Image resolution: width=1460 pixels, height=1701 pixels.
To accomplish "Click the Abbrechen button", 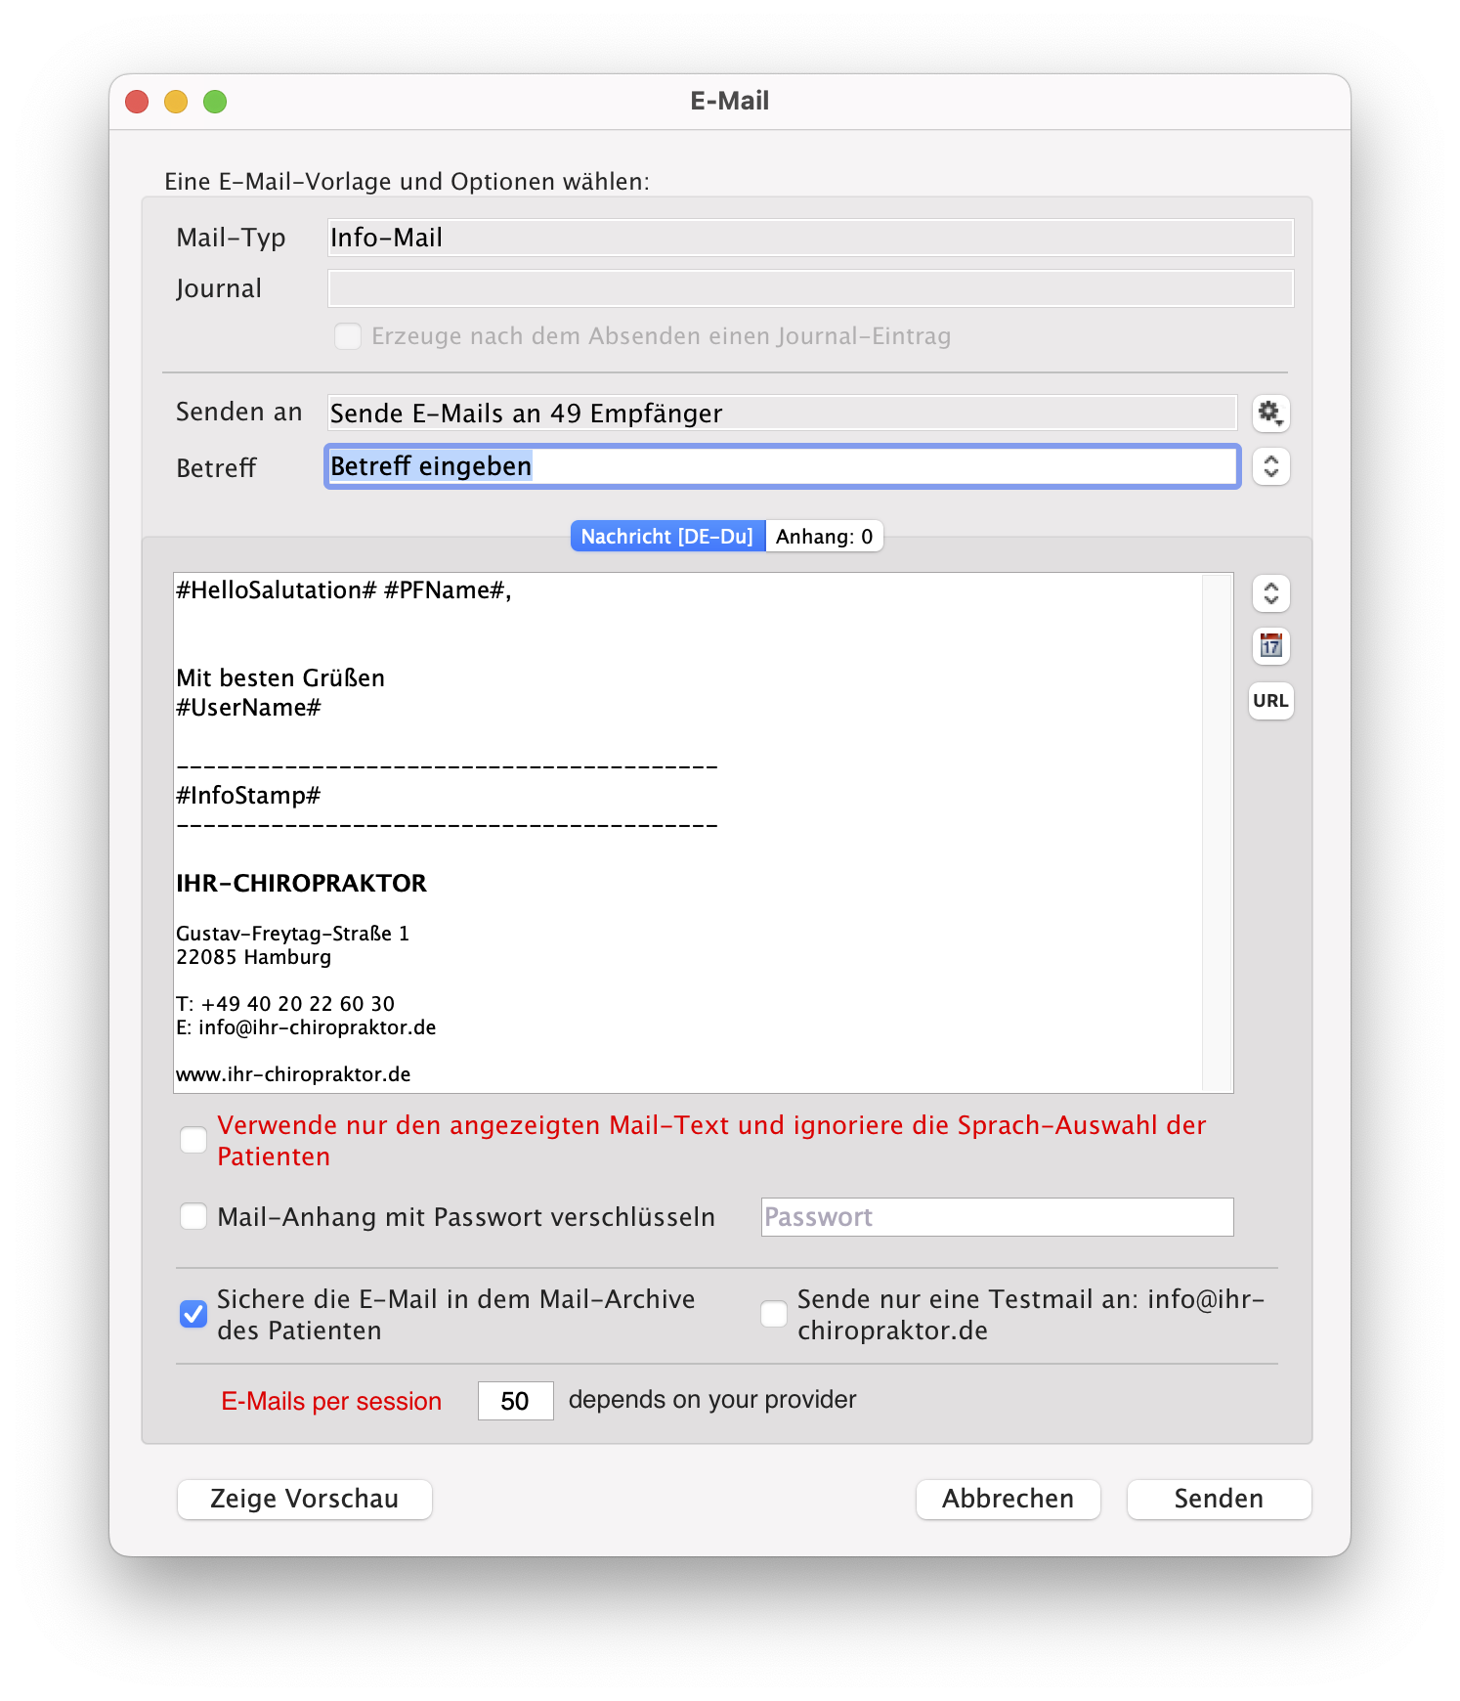I will click(1008, 1499).
